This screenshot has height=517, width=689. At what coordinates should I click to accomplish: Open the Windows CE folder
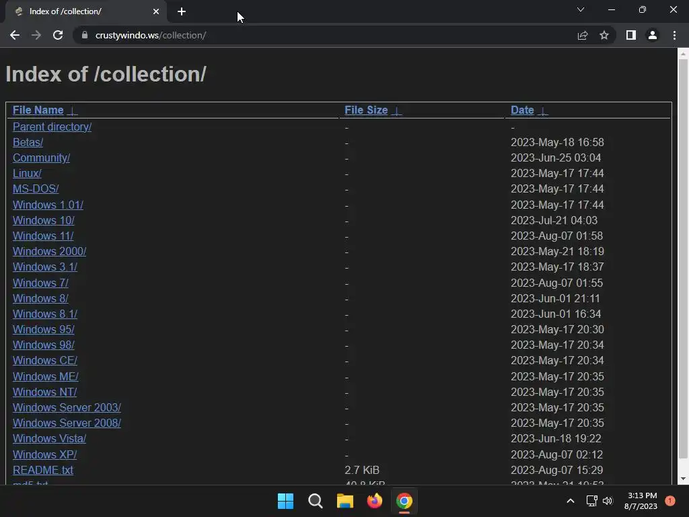[45, 361]
